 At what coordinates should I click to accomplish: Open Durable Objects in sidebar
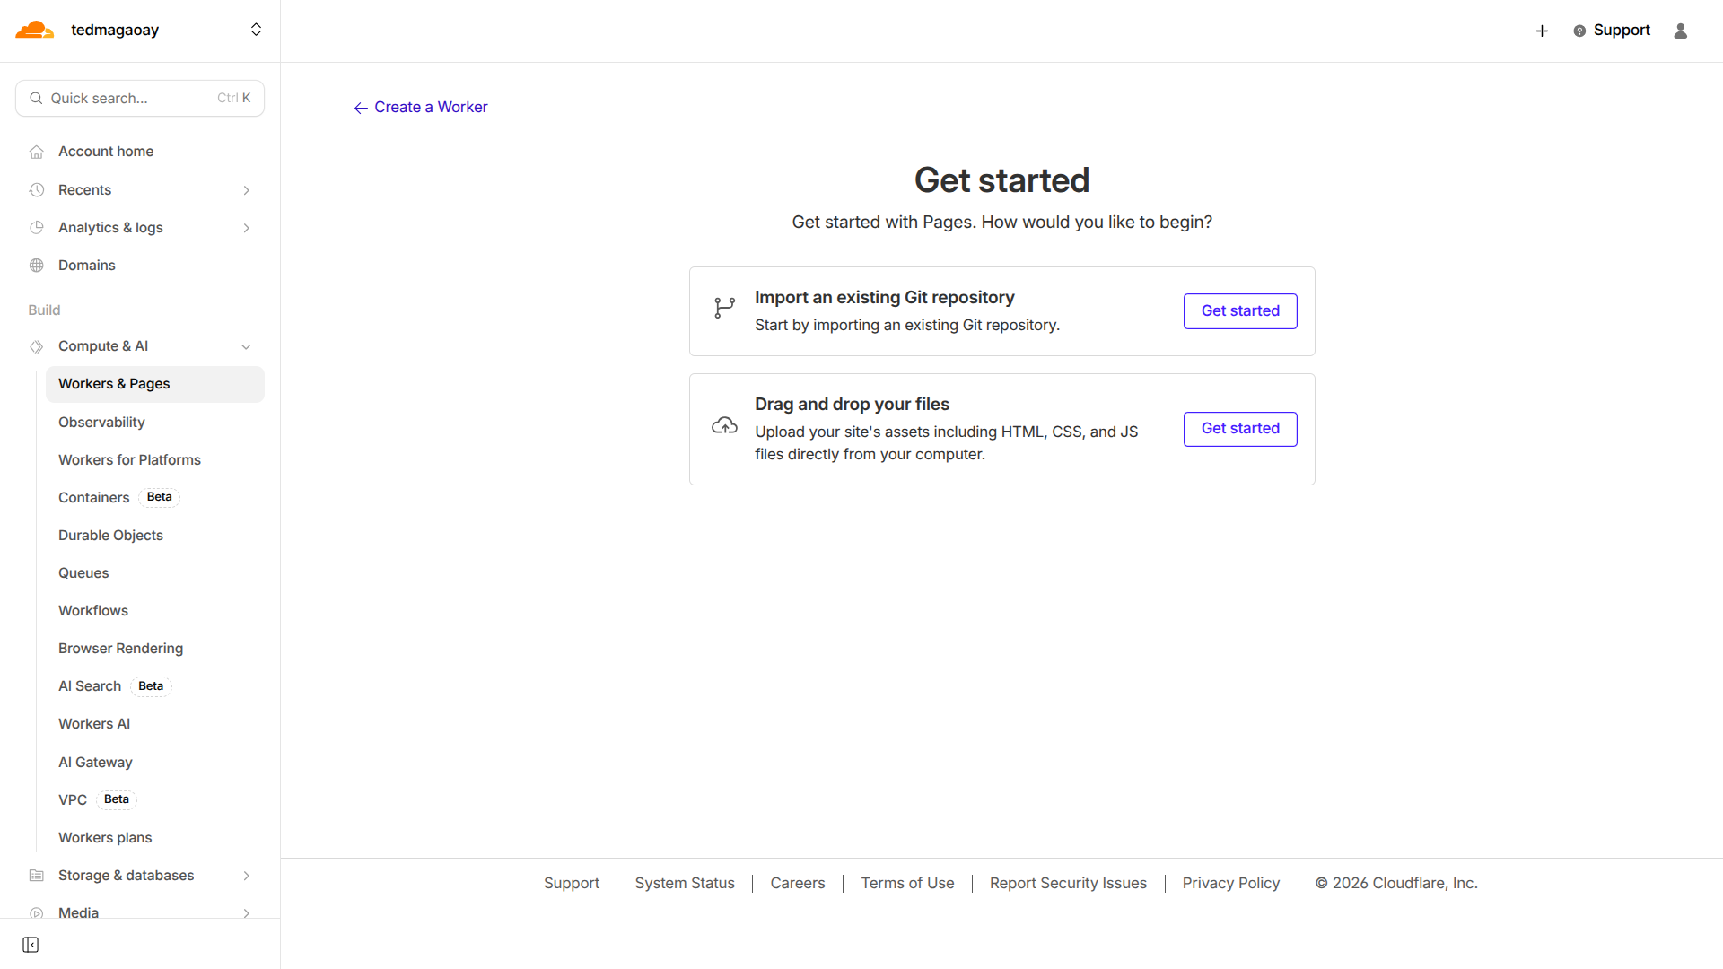coord(110,536)
